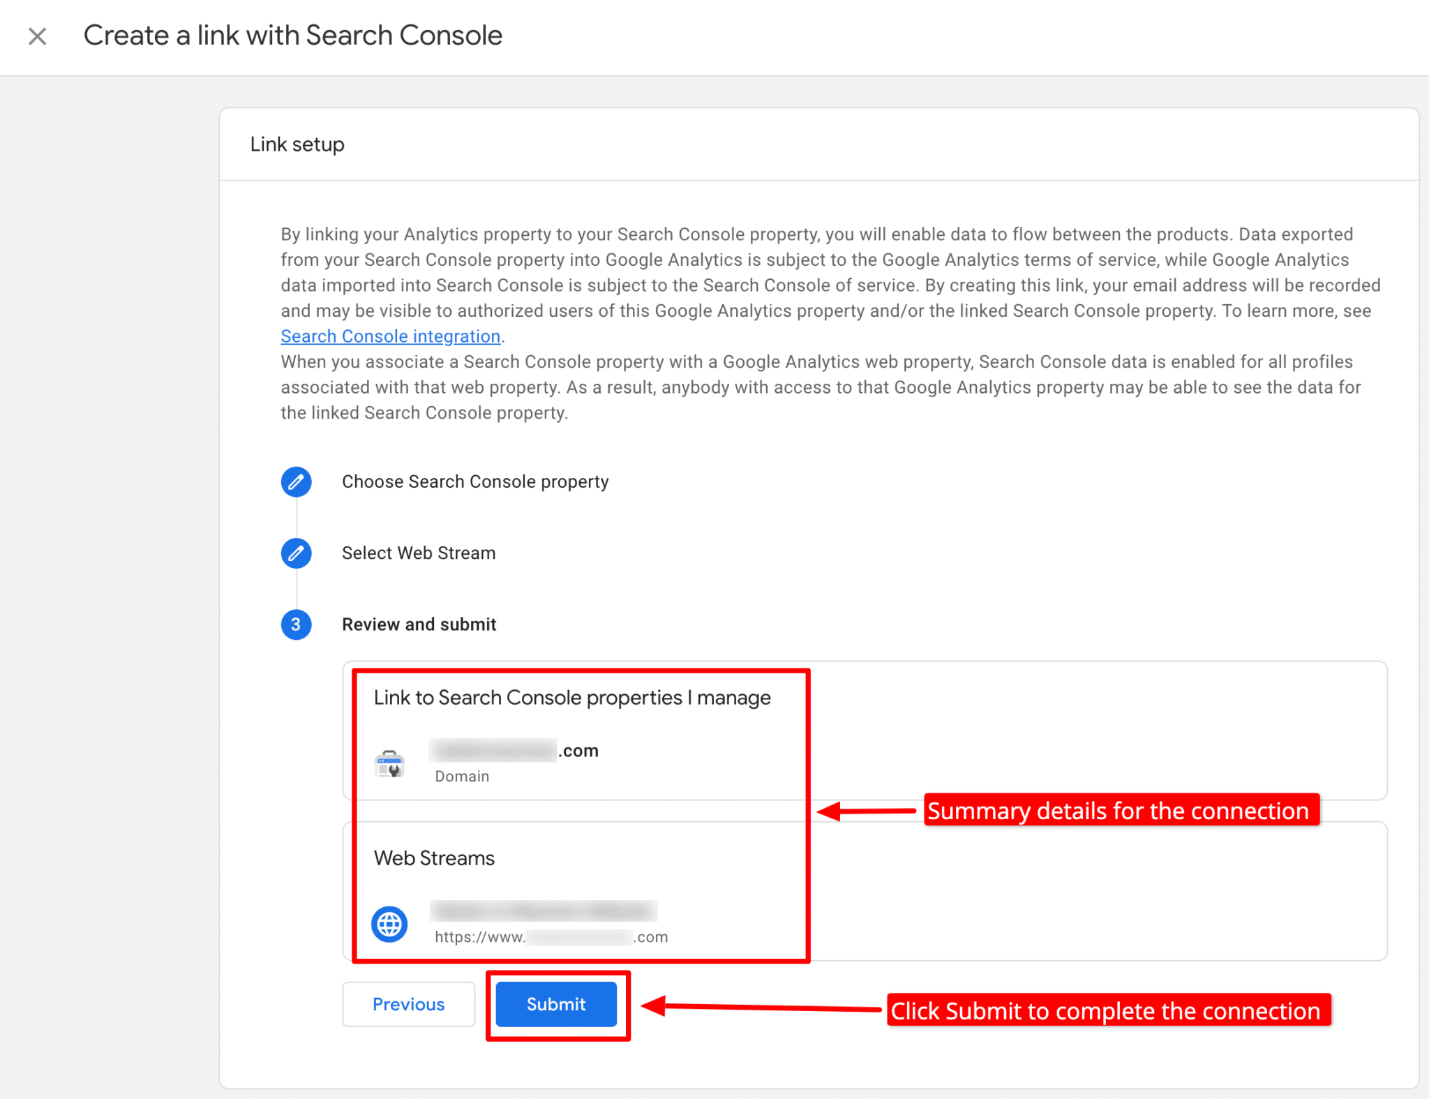Edit the Select Web Stream step pencil
1429x1099 pixels.
(296, 553)
